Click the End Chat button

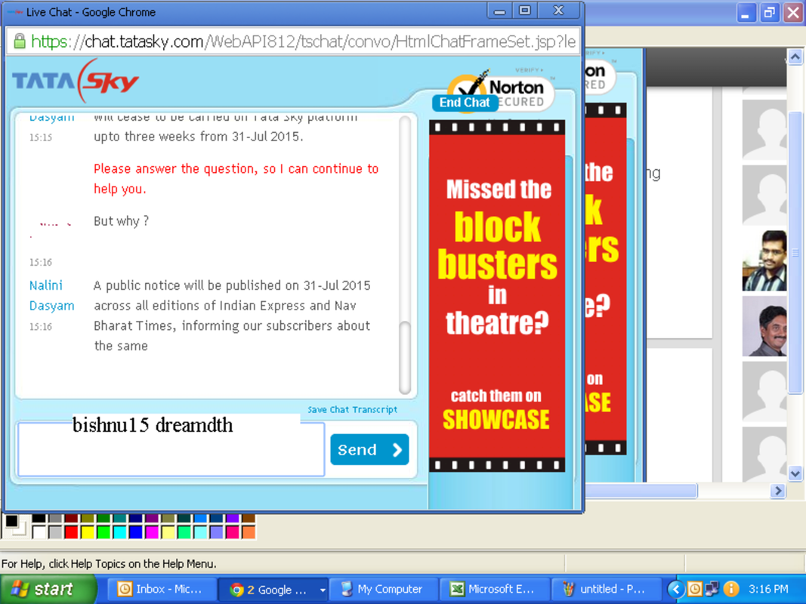point(465,103)
